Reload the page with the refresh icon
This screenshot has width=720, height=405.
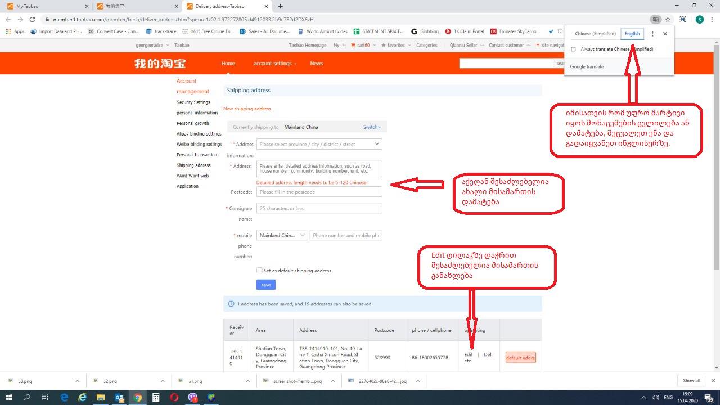click(32, 19)
